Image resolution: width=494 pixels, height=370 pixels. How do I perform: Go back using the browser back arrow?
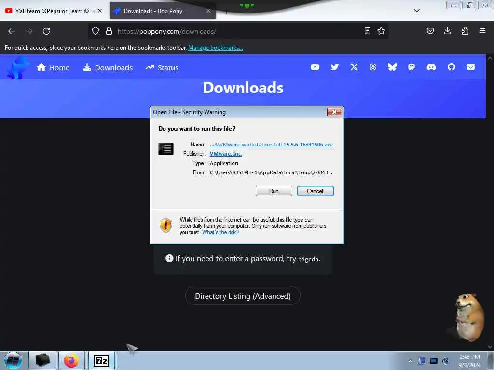coord(12,31)
